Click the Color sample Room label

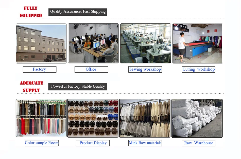pos(42,143)
